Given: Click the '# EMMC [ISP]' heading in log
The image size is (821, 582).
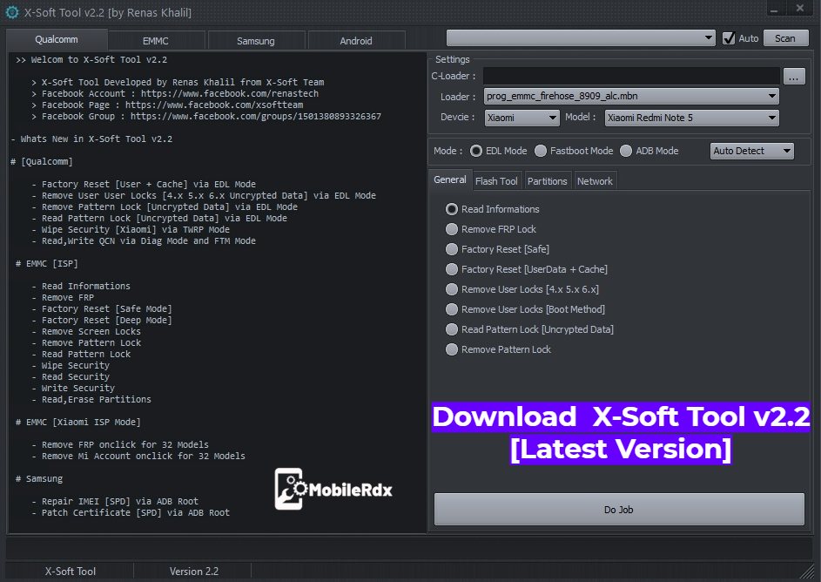Looking at the screenshot, I should 47,263.
